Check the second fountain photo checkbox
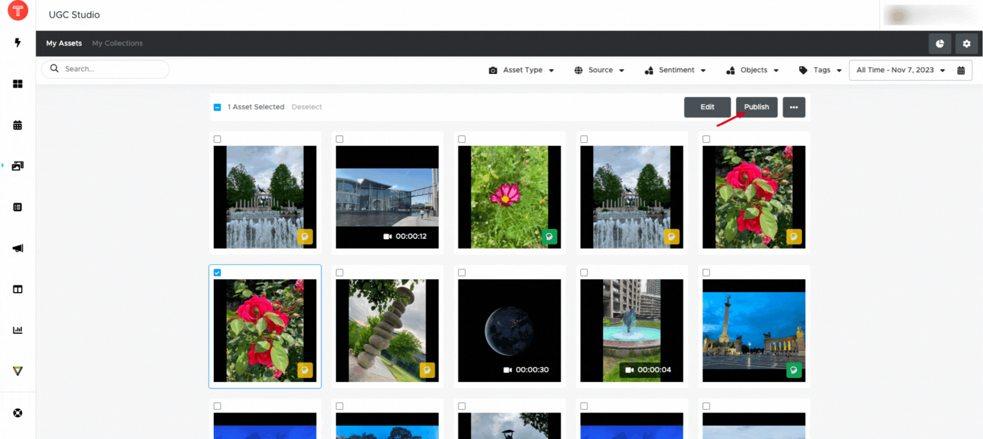The height and width of the screenshot is (439, 983). tap(584, 139)
